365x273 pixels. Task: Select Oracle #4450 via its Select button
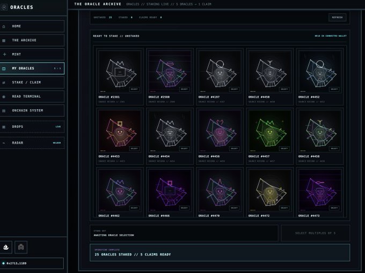284,89
